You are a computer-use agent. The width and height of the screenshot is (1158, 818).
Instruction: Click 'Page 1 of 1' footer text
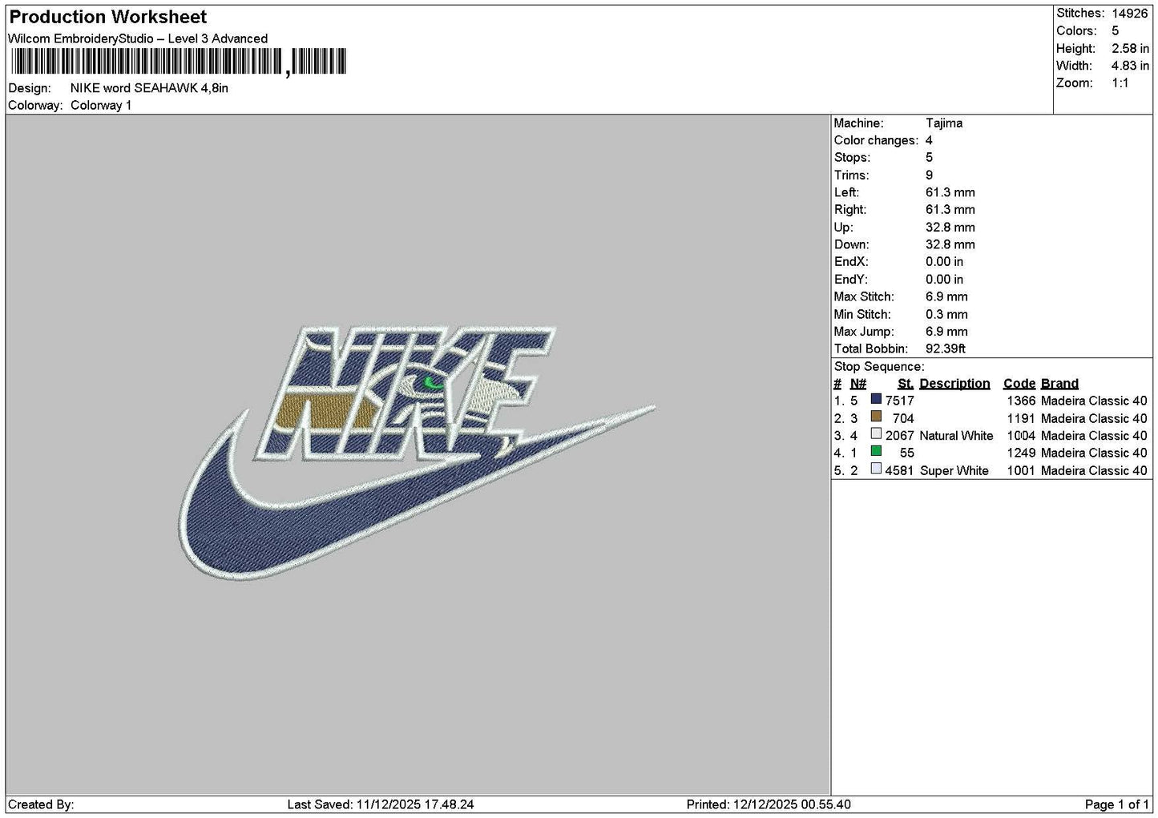[1116, 804]
